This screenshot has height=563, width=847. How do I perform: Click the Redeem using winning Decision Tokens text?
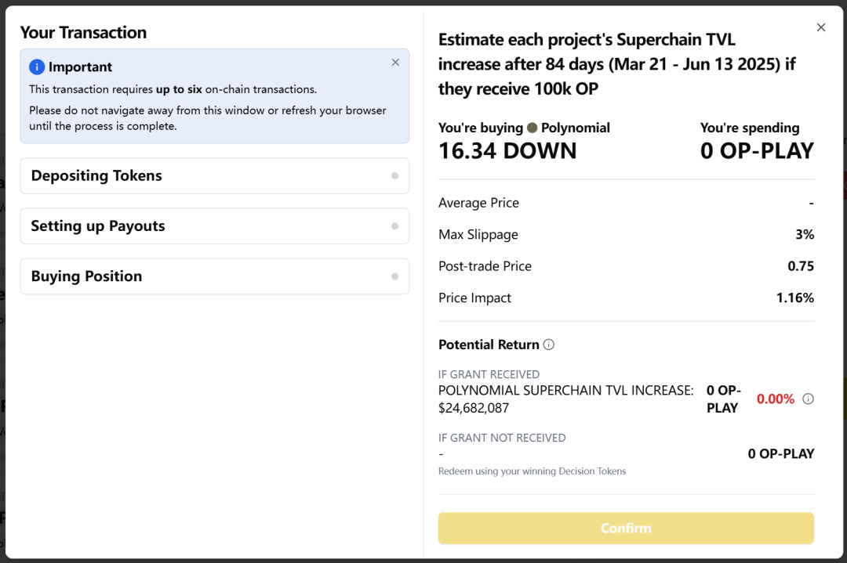(532, 471)
